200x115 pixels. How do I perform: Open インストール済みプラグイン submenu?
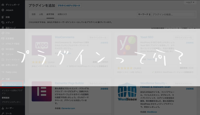pos(12,92)
